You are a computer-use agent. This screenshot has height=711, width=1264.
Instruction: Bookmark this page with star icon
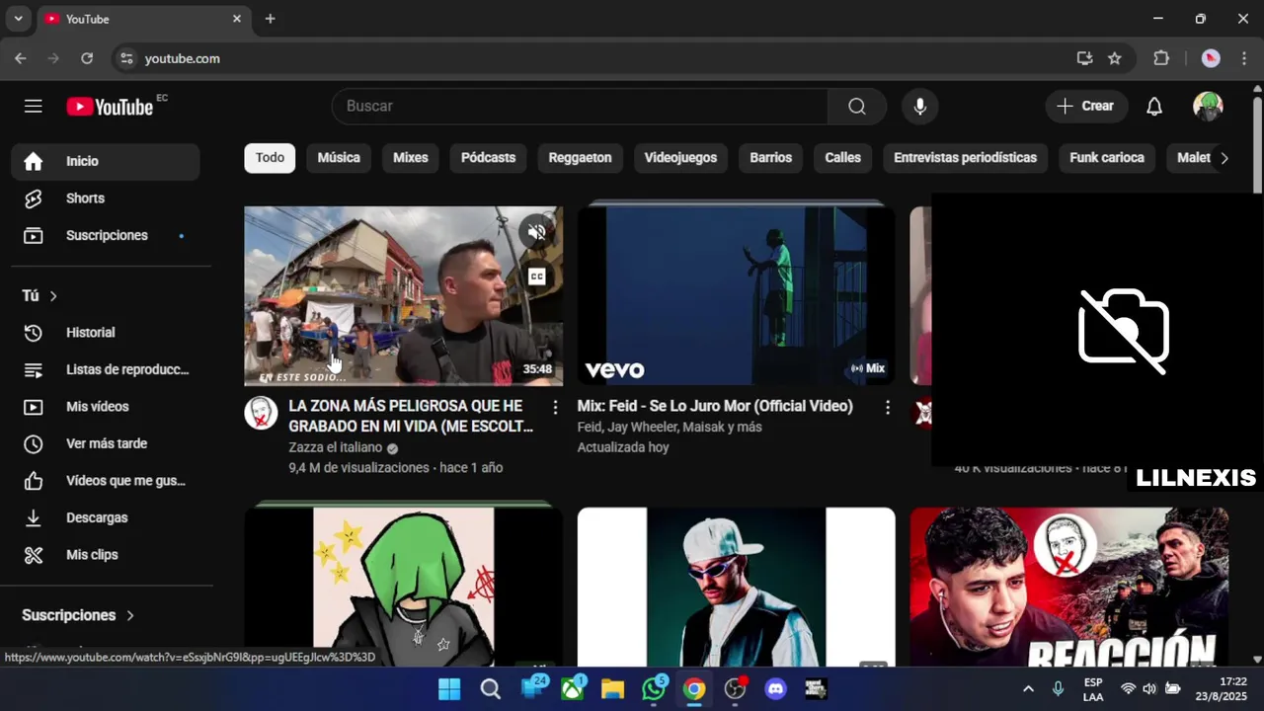point(1115,58)
